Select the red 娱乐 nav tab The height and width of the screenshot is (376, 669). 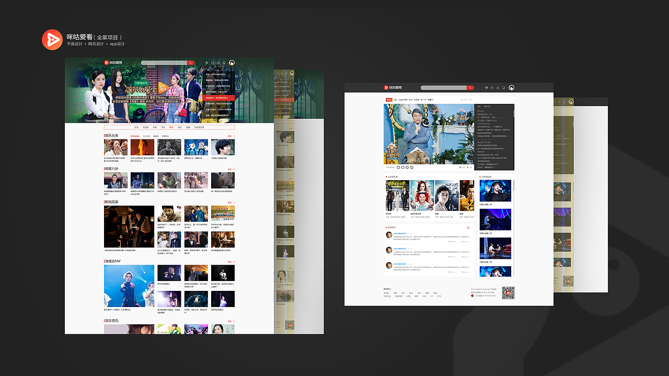pyautogui.click(x=171, y=127)
